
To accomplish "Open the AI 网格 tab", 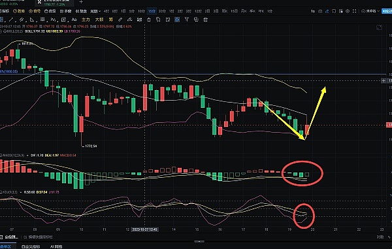I will coord(56,246).
